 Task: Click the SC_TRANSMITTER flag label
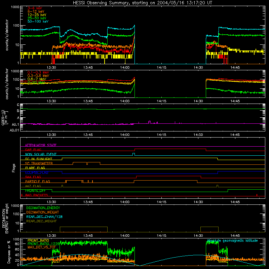pyautogui.click(x=39, y=163)
